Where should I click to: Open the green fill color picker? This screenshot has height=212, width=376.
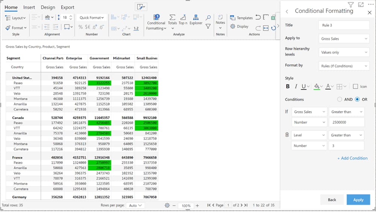pyautogui.click(x=317, y=86)
